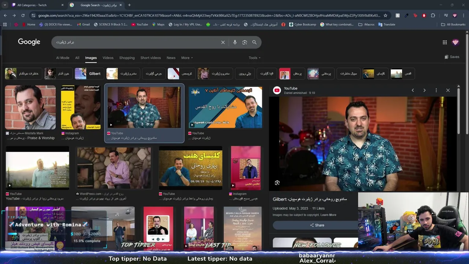Open a new browser tab
Screen dimensions: 469x264
pos(129,5)
